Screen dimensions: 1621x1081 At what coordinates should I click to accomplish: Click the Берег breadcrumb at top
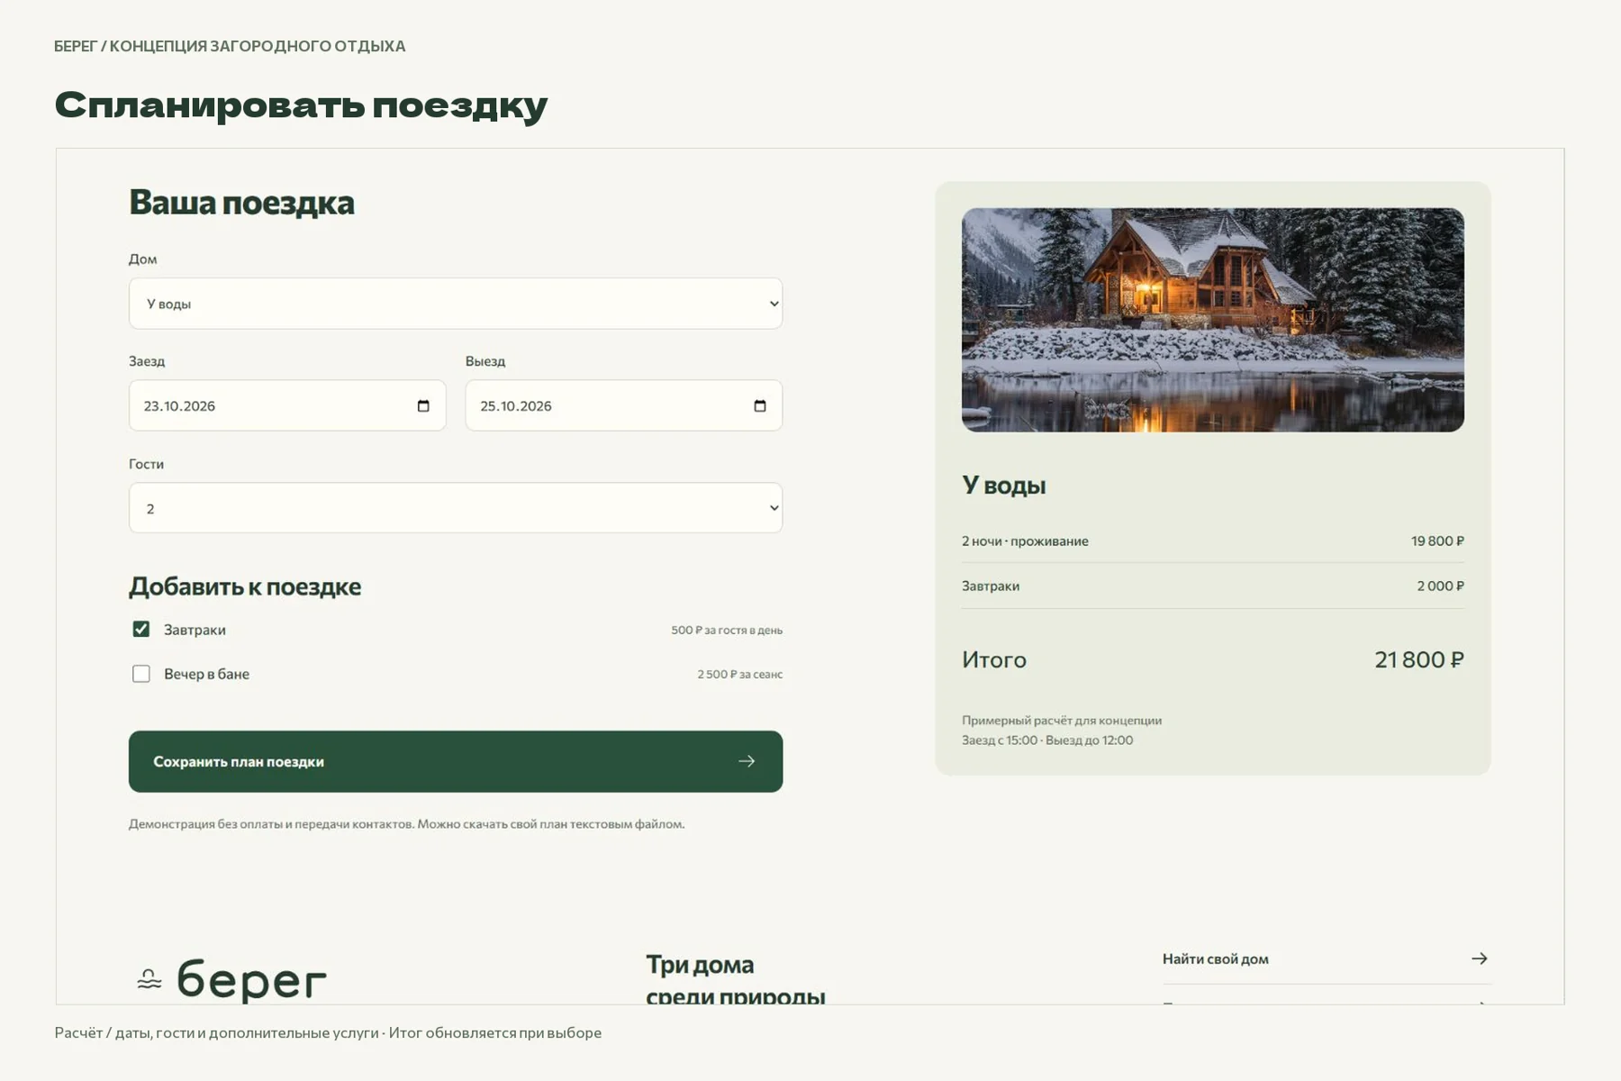coord(76,46)
